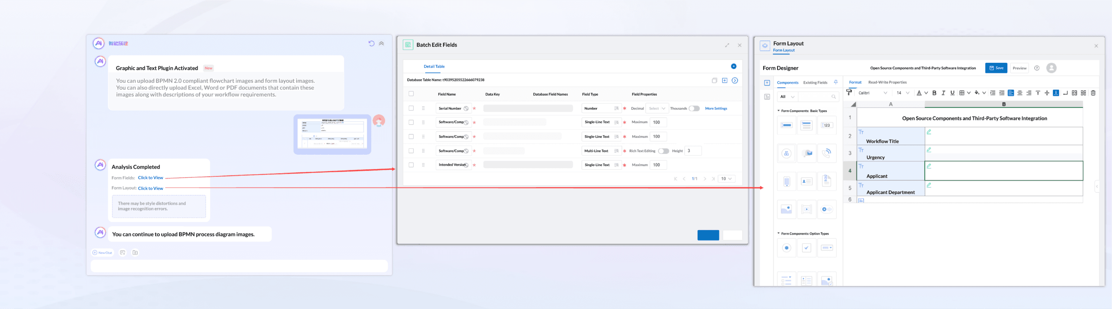Switch to the Existing Fields tab
1112x309 pixels.
(815, 82)
